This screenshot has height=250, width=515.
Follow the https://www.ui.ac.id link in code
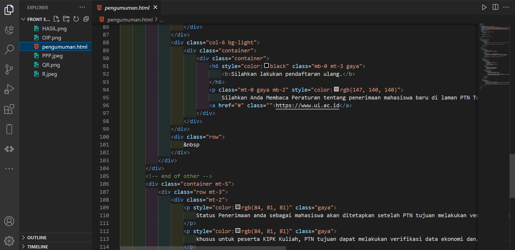(307, 105)
